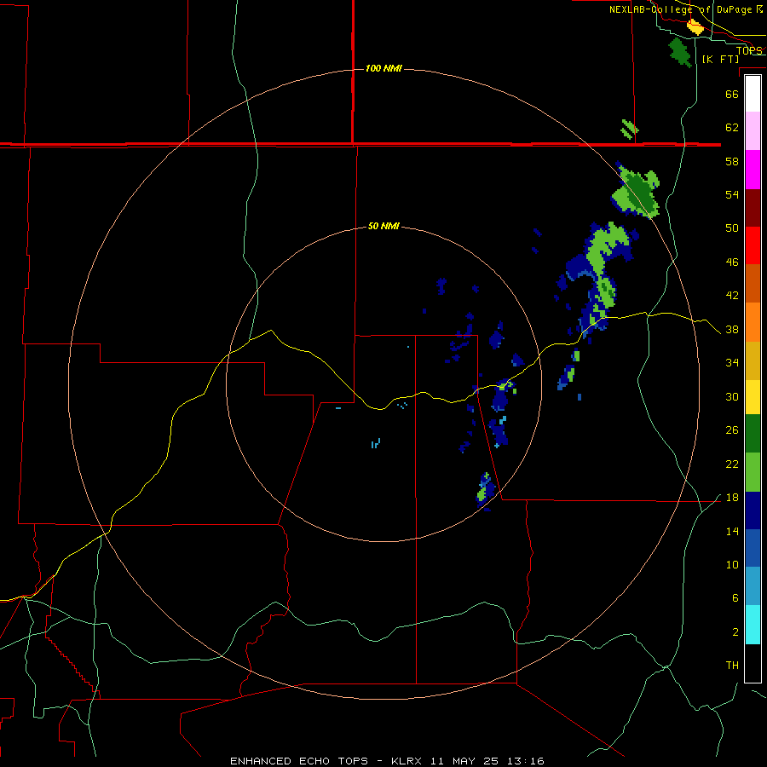The width and height of the screenshot is (767, 767).
Task: Click the '26' legend value
Action: click(x=732, y=430)
